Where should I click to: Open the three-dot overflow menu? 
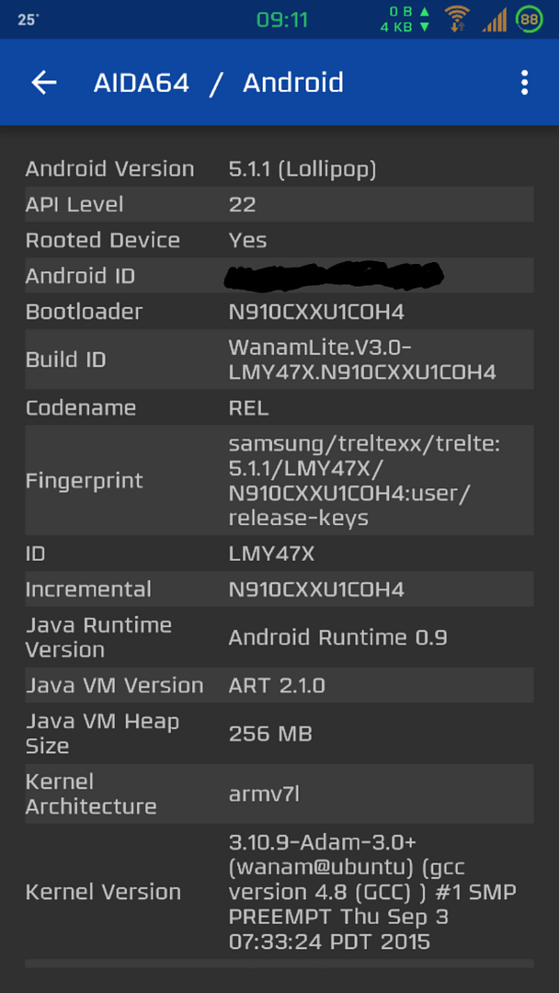pos(524,83)
